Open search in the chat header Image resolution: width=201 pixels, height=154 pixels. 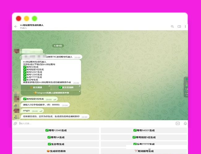click(173, 26)
